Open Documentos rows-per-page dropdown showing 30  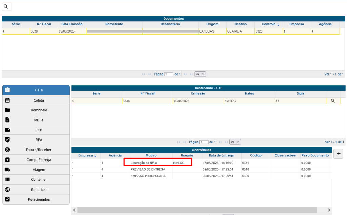pos(200,74)
